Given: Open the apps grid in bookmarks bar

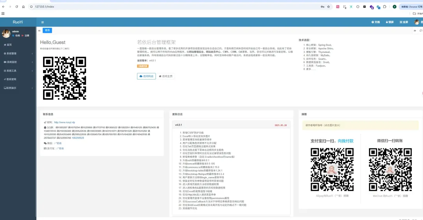Looking at the screenshot, I should pos(3,13).
